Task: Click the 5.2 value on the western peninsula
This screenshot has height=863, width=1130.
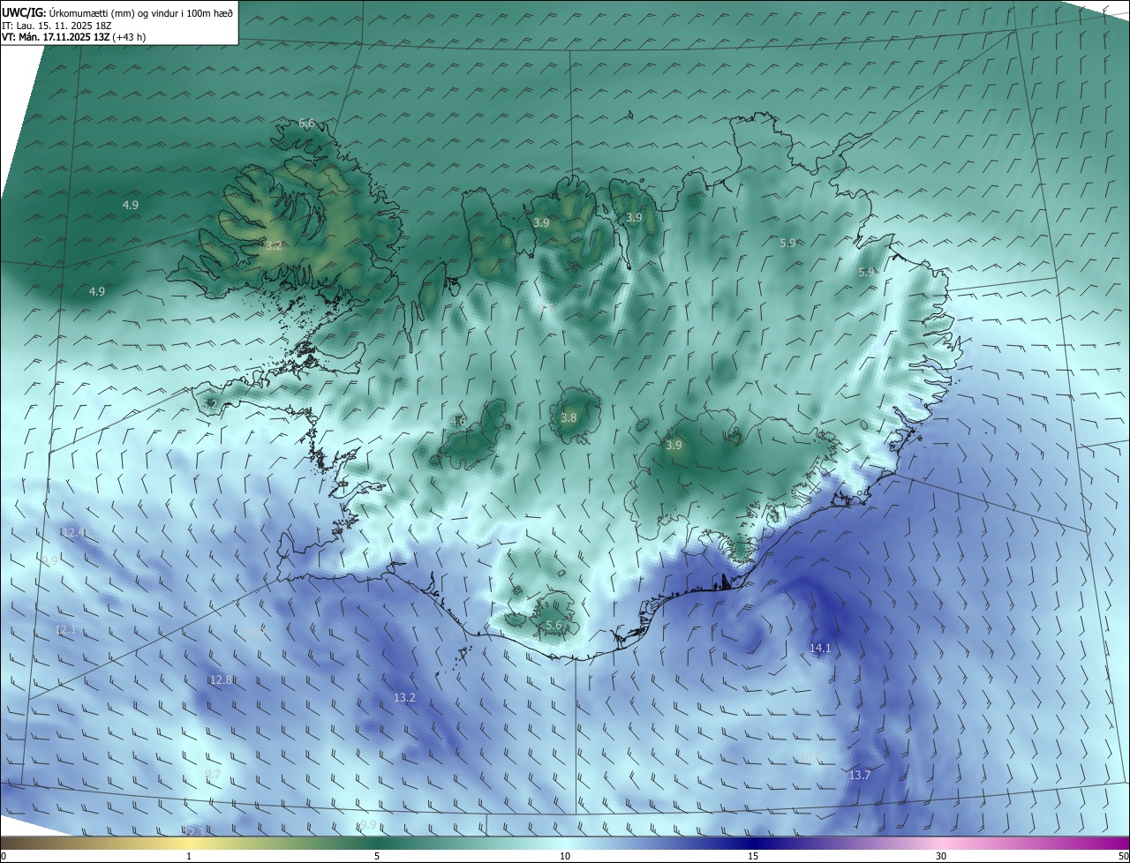Action: pos(209,404)
